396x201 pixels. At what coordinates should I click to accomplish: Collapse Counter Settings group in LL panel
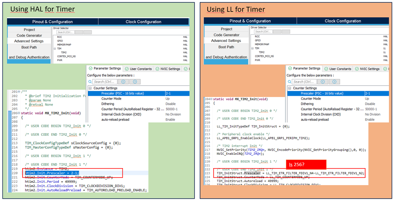coord(289,88)
